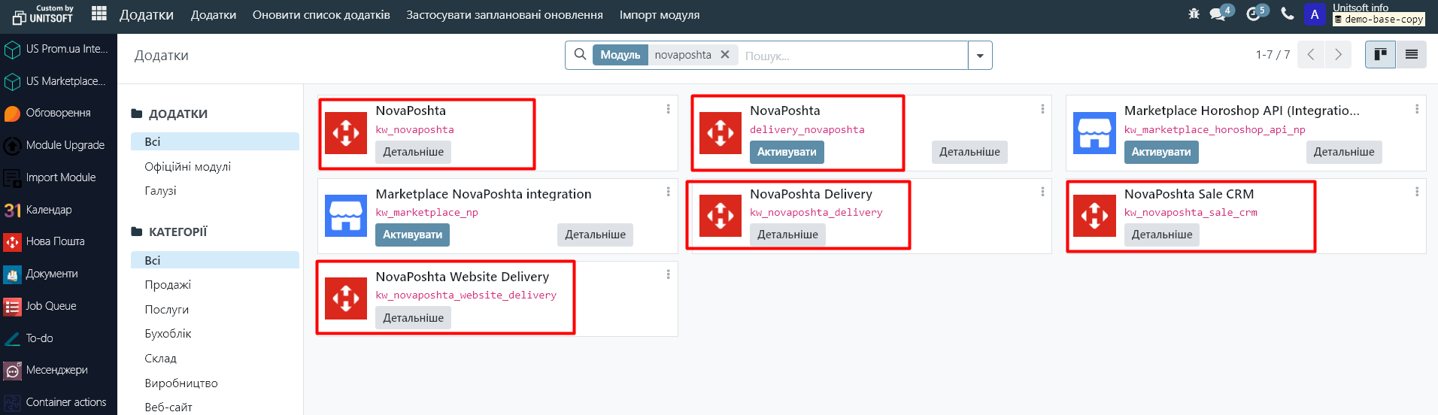
Task: Open the activities clock icon
Action: click(1254, 14)
